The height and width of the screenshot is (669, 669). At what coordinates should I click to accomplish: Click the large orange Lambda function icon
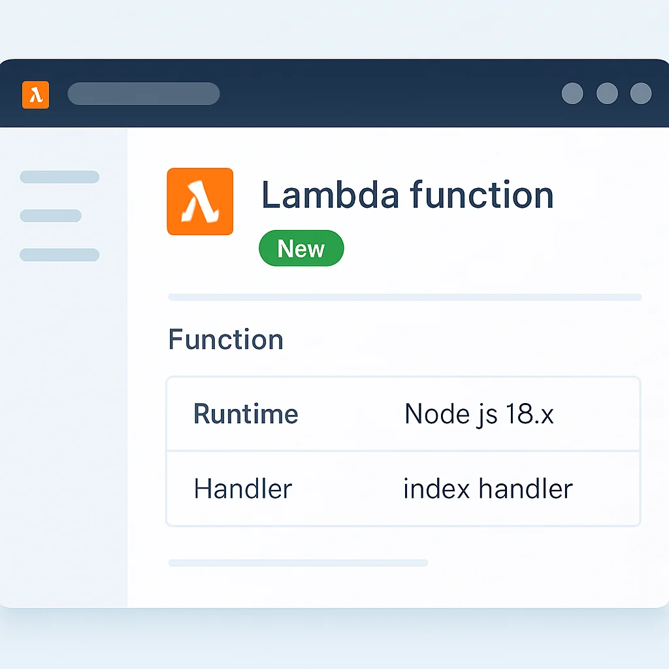click(x=200, y=201)
